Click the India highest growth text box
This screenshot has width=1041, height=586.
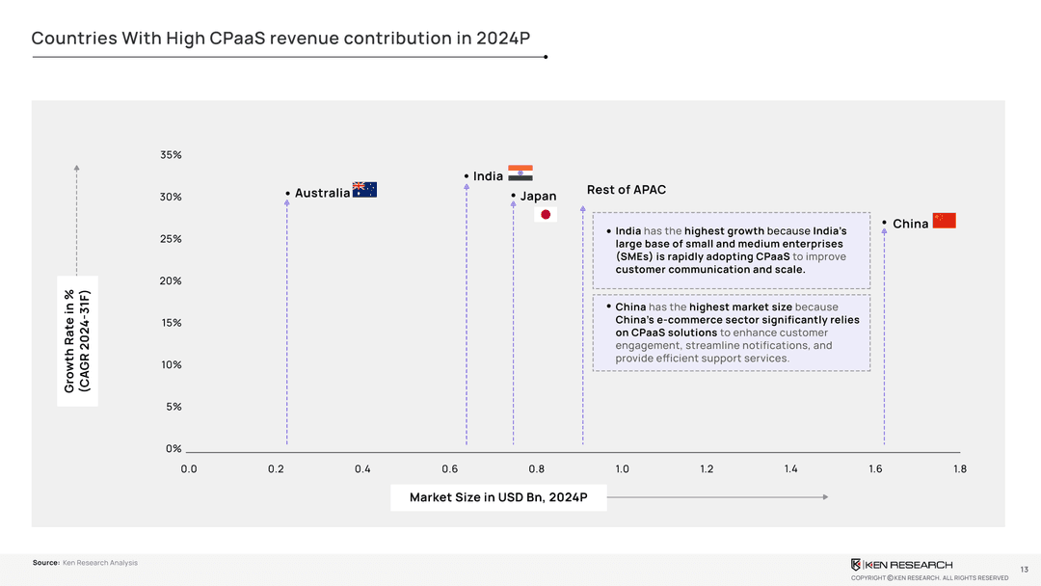coord(731,251)
